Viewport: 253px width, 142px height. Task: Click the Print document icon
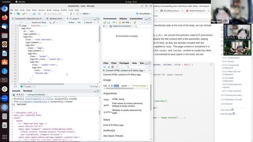39,14
